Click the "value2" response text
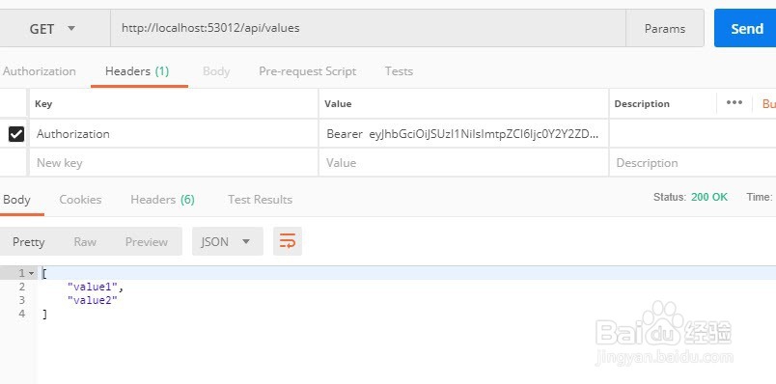This screenshot has width=776, height=384. [x=93, y=300]
